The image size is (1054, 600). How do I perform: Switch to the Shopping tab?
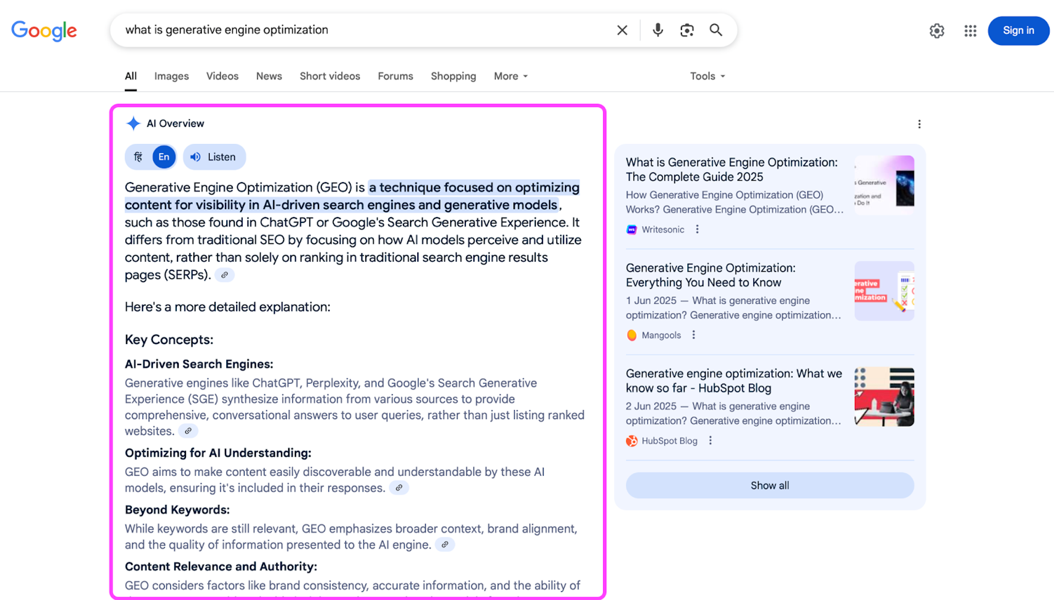453,76
